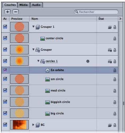The image size is (125, 133).
Task: Click the Nom column header
Action: click(63, 19)
